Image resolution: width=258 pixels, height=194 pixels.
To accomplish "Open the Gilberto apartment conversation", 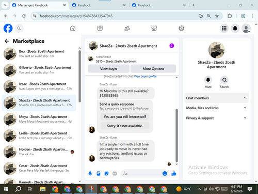I will (x=39, y=70).
